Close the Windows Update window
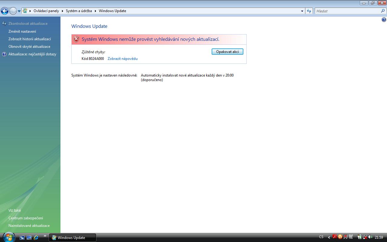387x242 pixels. coord(382,3)
